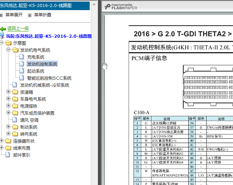This screenshot has height=185, width=233.
Task: Expand the 连接器形状 node
Action: [x=1, y=141]
